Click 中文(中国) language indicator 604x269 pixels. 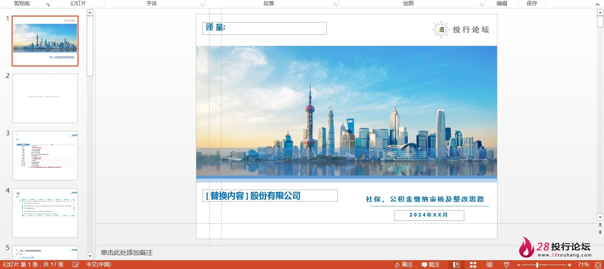99,265
